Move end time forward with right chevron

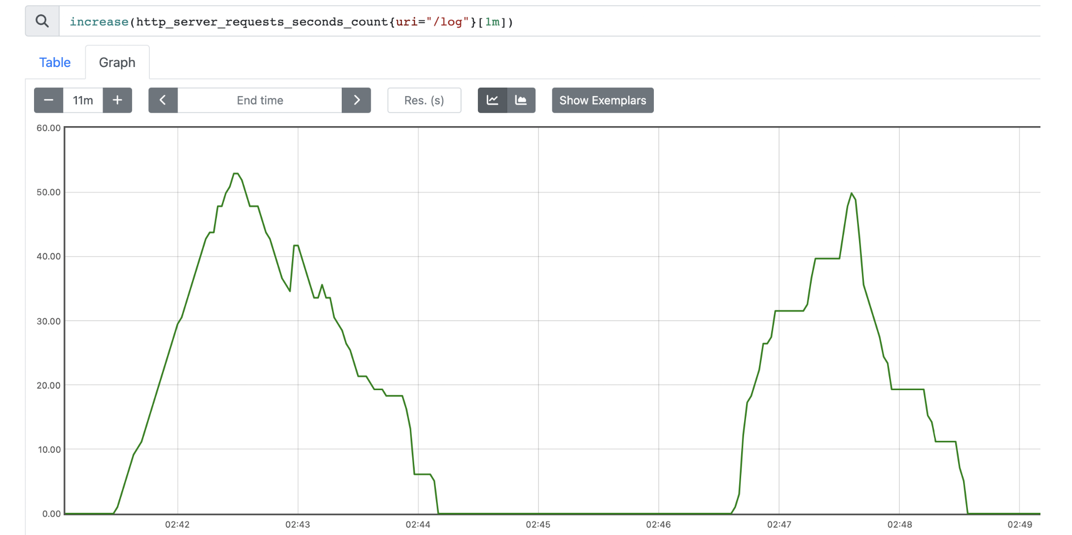click(356, 100)
